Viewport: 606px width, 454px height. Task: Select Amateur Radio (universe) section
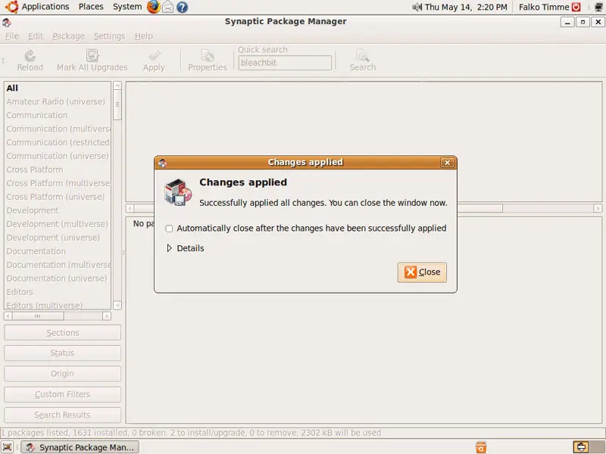(x=58, y=101)
